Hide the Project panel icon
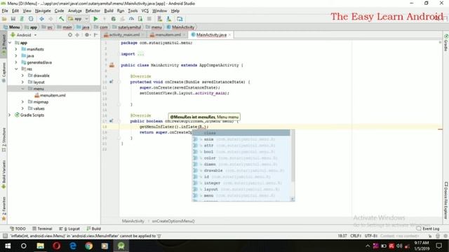This screenshot has height=252, width=449. [95, 35]
